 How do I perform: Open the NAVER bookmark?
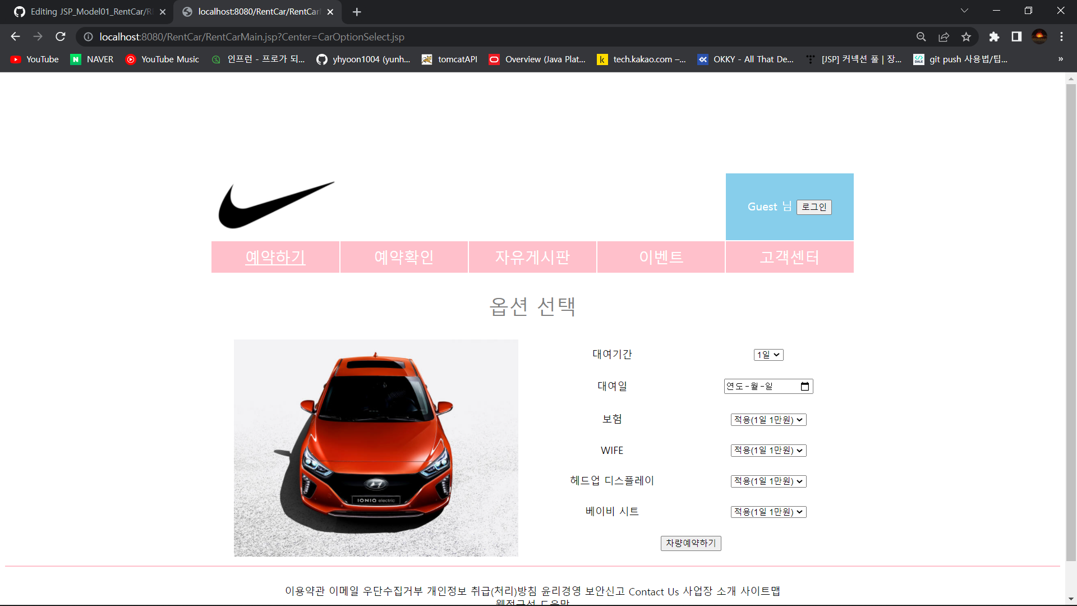(x=91, y=59)
